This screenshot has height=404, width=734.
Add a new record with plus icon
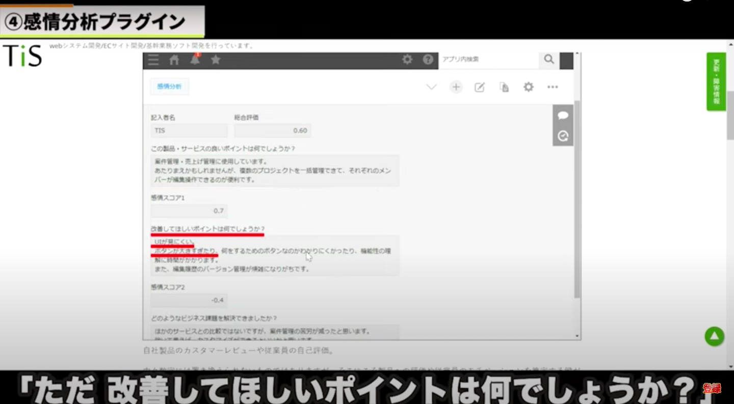pyautogui.click(x=456, y=87)
